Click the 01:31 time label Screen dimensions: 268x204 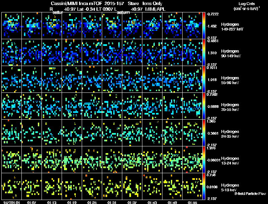[112, 203]
